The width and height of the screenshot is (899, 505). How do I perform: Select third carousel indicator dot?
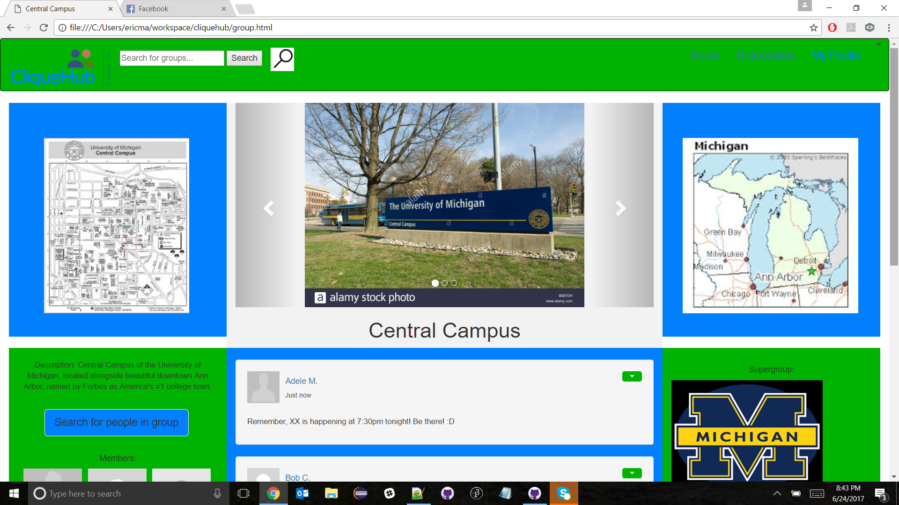pos(454,283)
